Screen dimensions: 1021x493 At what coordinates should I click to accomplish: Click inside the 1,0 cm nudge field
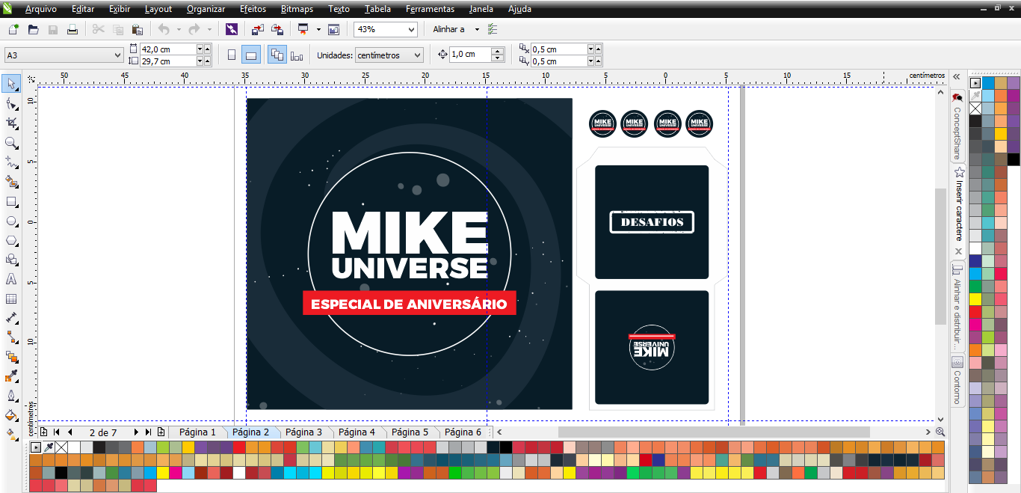tap(469, 55)
